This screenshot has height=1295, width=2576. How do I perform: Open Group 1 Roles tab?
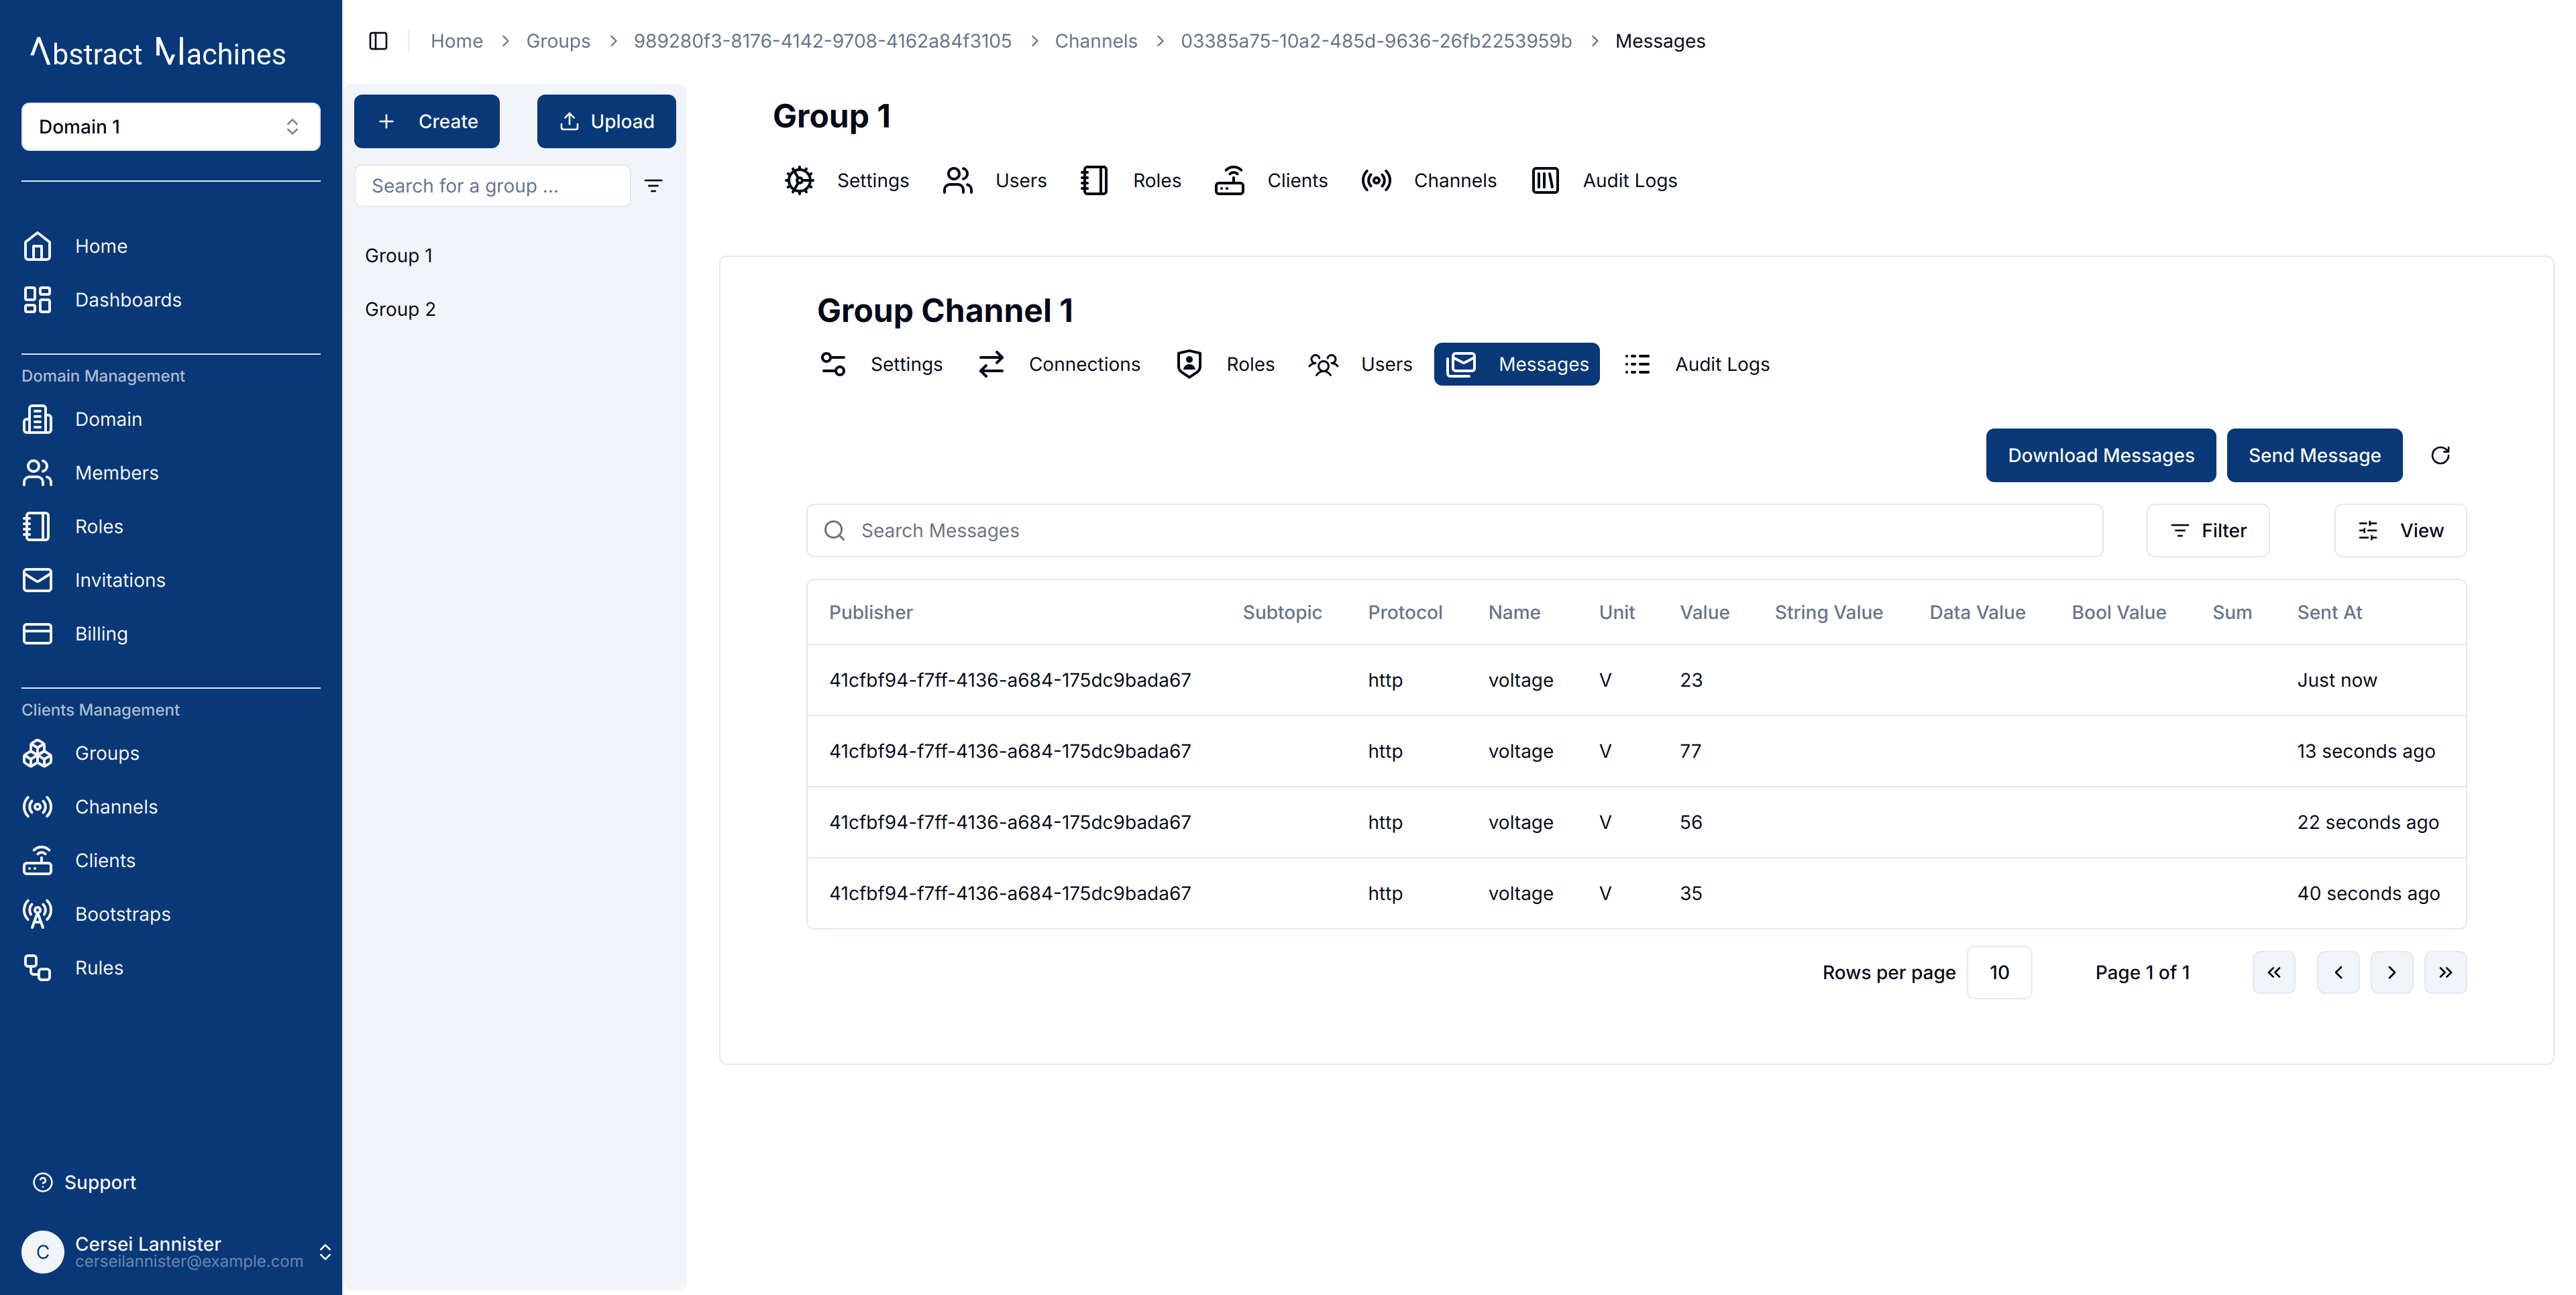[1131, 181]
